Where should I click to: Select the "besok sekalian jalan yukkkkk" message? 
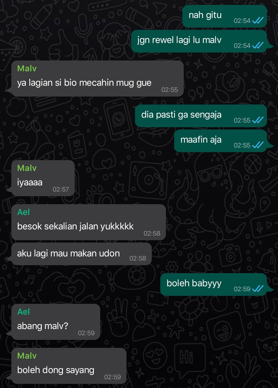pos(88,222)
